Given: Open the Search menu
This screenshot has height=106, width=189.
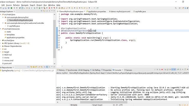Looking at the screenshot, I should [32, 5].
